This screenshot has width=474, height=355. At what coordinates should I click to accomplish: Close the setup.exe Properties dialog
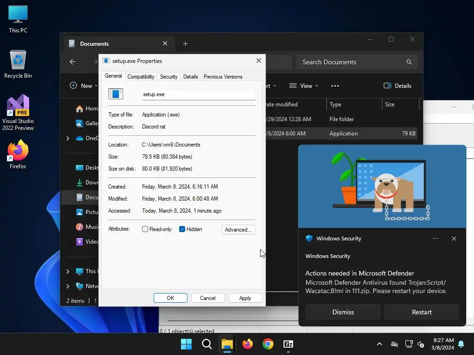click(259, 61)
